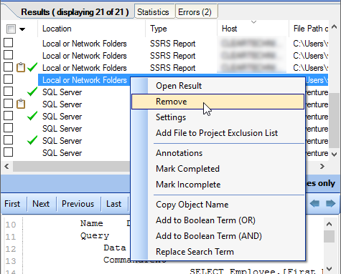Select Add to Boolean Term (OR)
341x274 pixels.
tap(218, 220)
